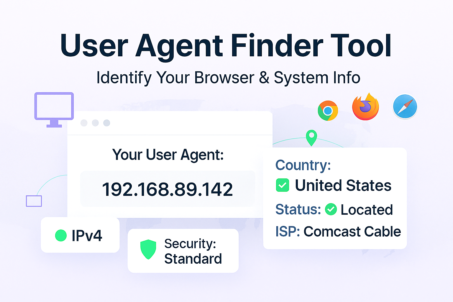
Task: Click the Security: Standard card text
Action: point(193,251)
